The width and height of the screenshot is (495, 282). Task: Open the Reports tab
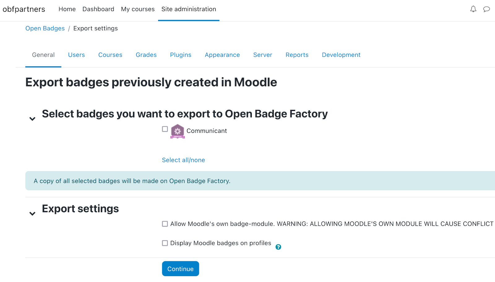[x=297, y=55]
